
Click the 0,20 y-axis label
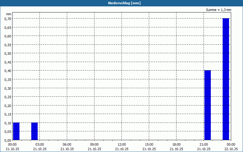(8, 105)
